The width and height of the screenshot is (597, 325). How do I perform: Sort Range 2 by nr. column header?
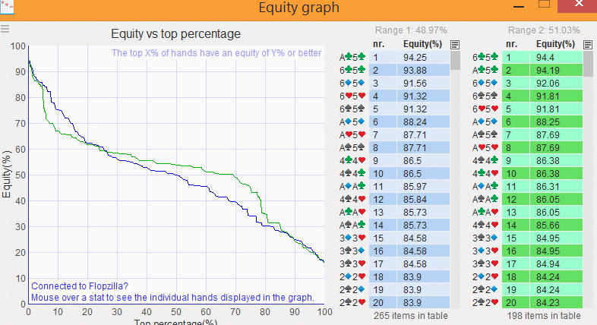tap(511, 44)
